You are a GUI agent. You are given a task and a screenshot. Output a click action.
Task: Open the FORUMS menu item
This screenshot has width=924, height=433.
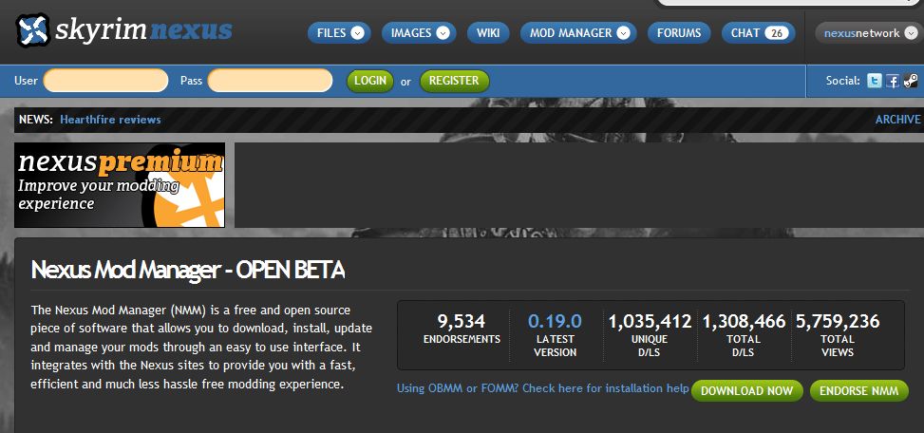click(x=679, y=33)
